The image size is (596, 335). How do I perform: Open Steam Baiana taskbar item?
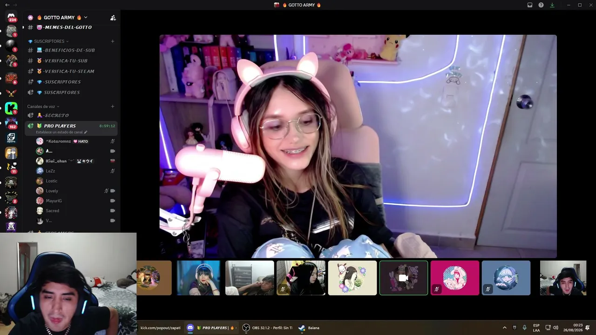coord(309,328)
